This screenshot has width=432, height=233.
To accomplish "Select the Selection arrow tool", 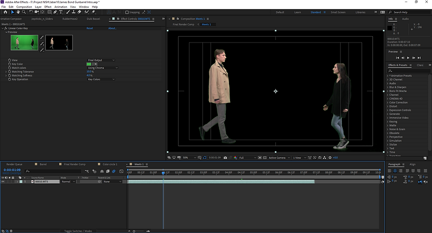I will click(x=12, y=12).
